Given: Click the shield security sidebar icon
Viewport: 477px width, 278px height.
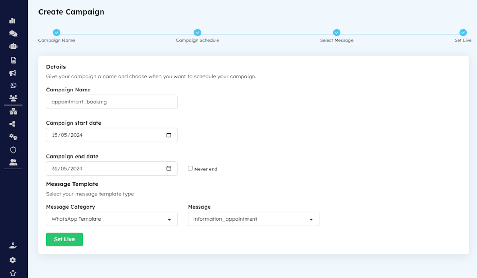Looking at the screenshot, I should click(x=13, y=150).
